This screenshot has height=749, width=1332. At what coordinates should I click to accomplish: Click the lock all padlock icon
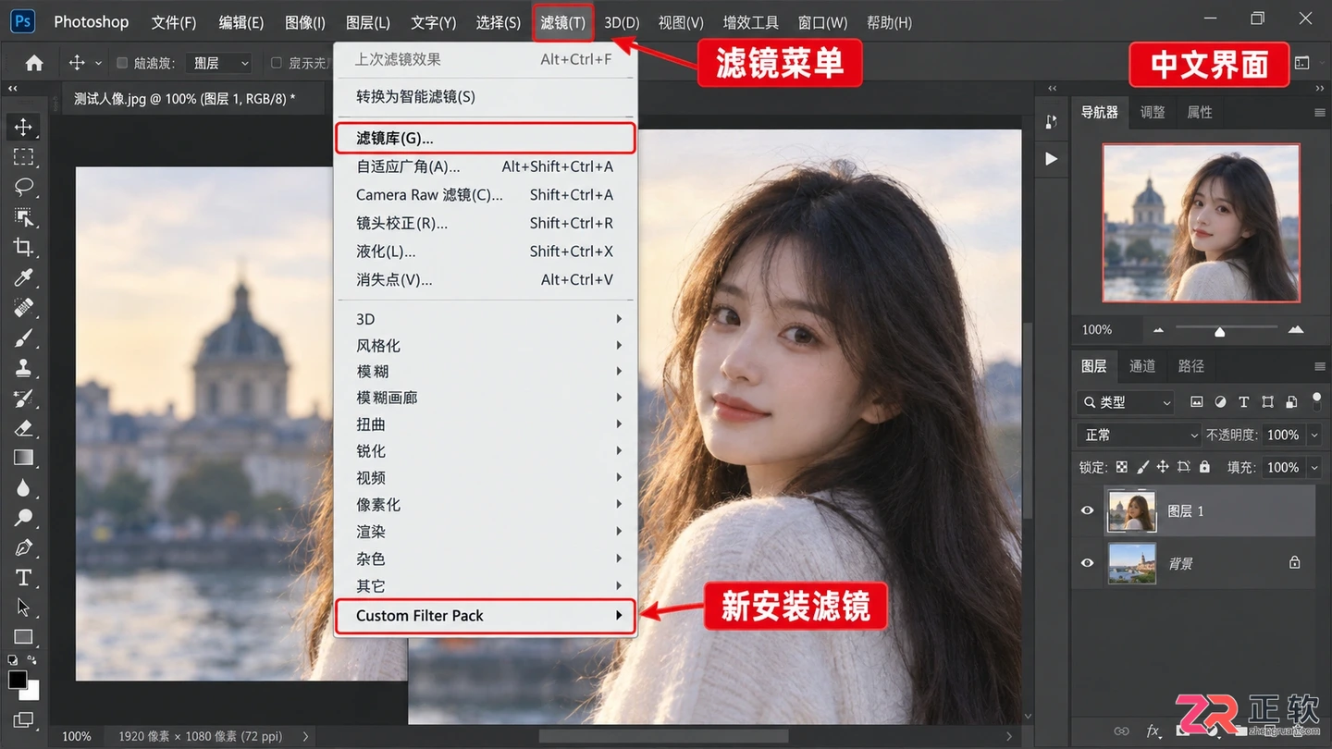point(1205,467)
